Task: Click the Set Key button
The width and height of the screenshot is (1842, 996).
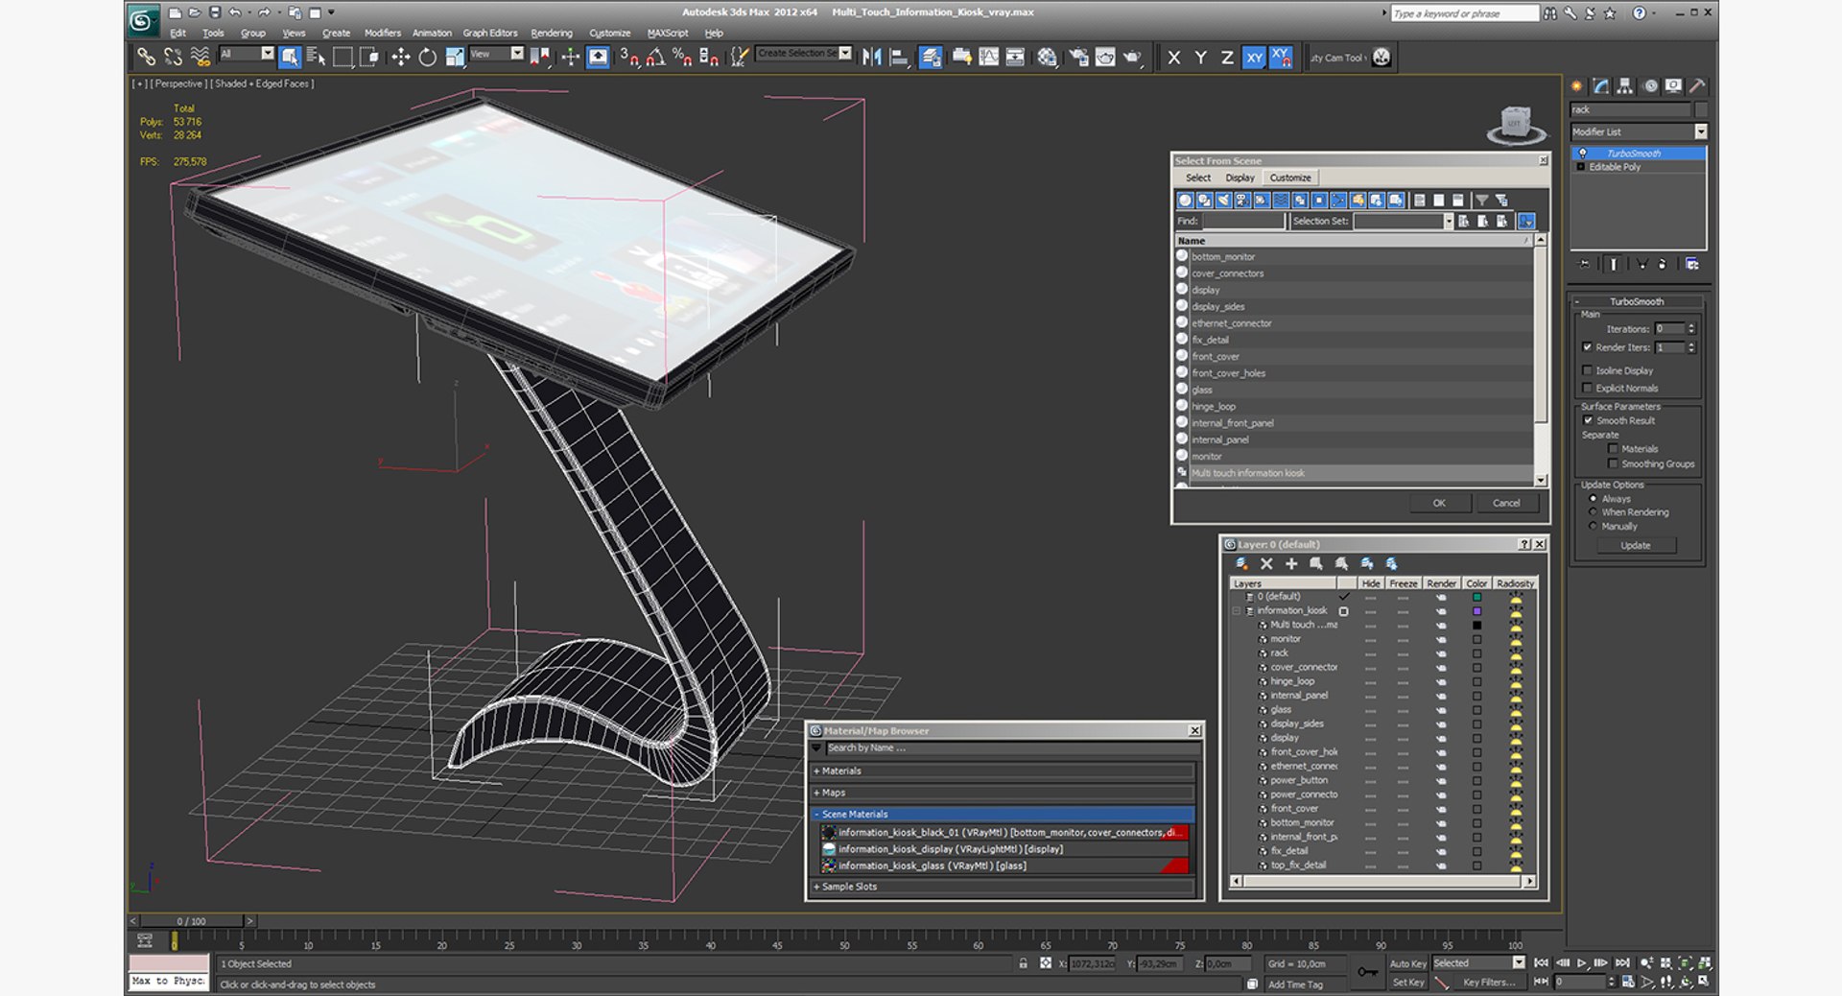Action: tap(1407, 983)
